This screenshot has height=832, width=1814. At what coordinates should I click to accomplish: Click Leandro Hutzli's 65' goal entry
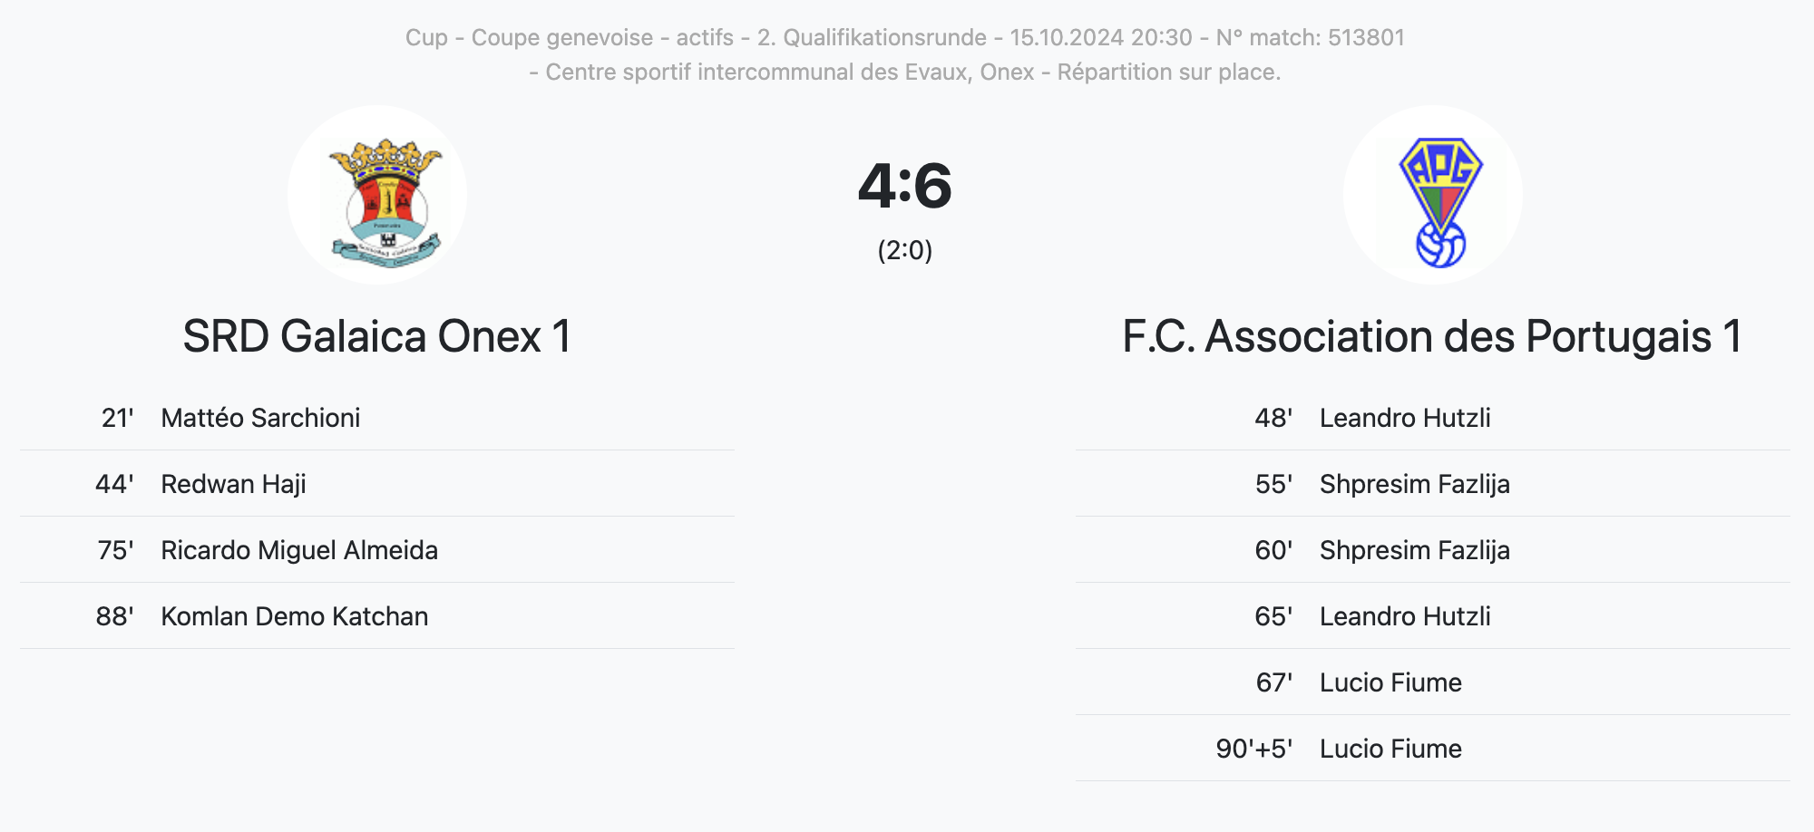[x=1405, y=616]
